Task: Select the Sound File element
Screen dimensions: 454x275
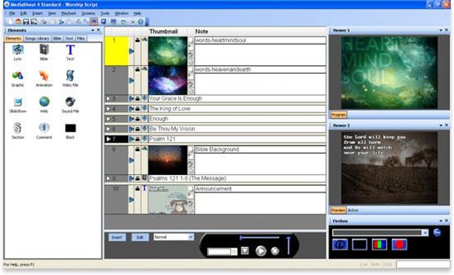Action: (70, 103)
